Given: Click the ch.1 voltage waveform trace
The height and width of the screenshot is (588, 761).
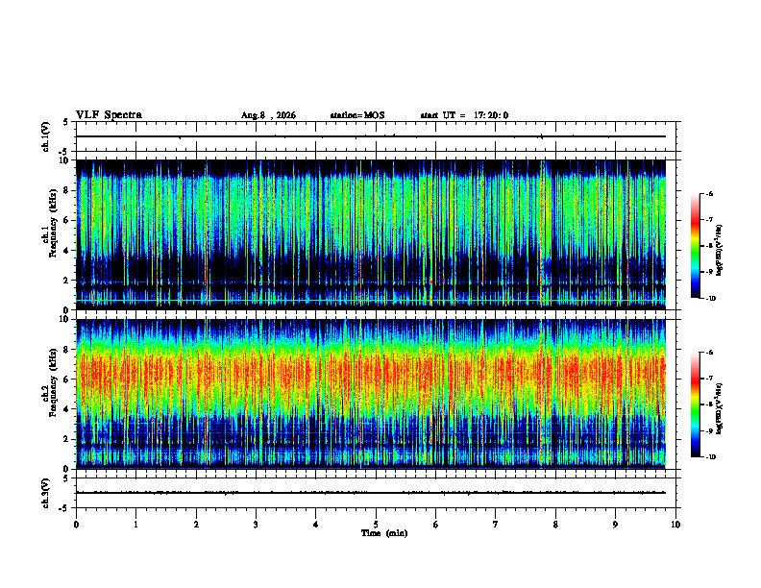Looking at the screenshot, I should click(x=371, y=136).
